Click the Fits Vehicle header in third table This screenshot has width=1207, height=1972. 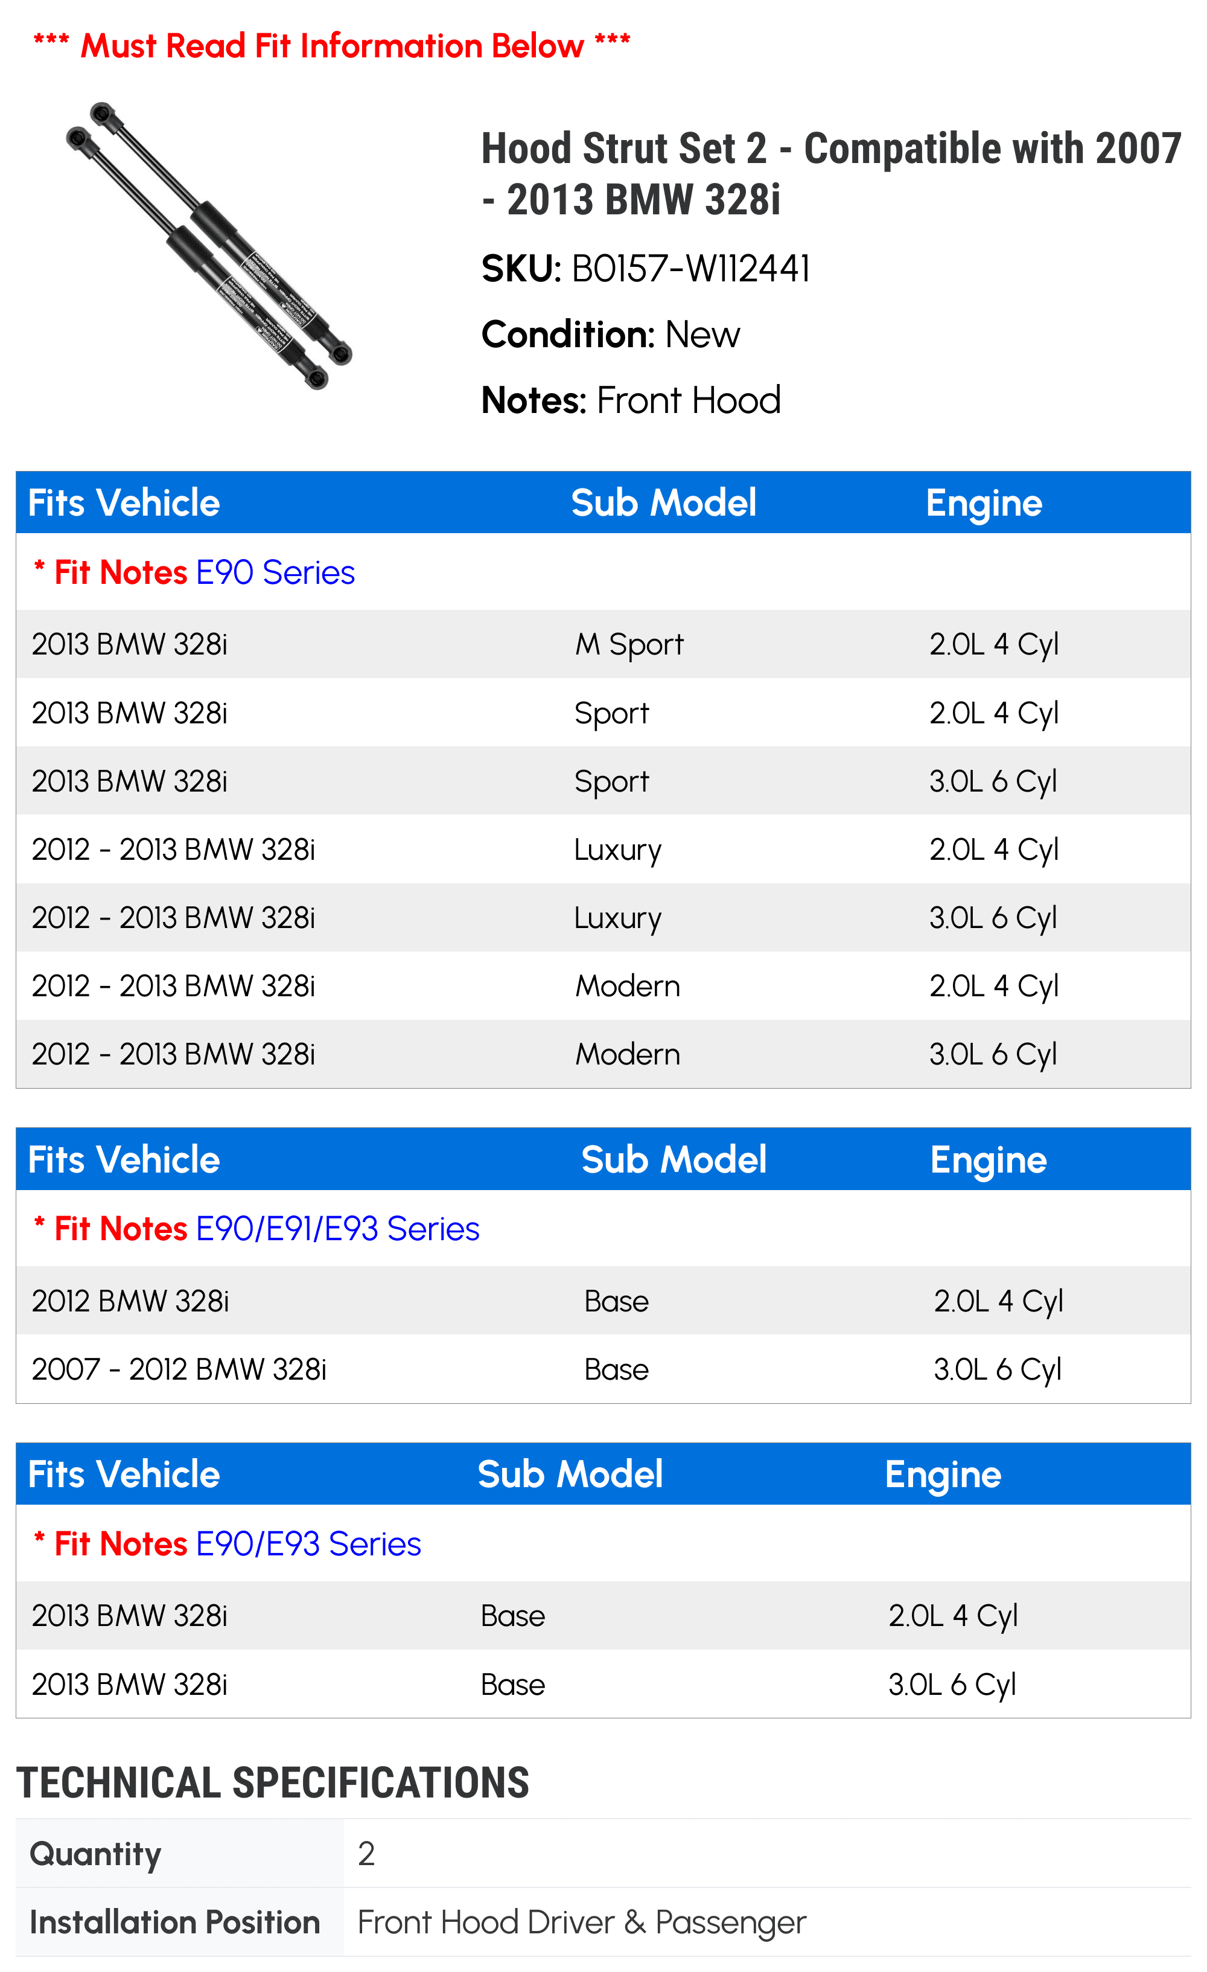pos(124,1474)
